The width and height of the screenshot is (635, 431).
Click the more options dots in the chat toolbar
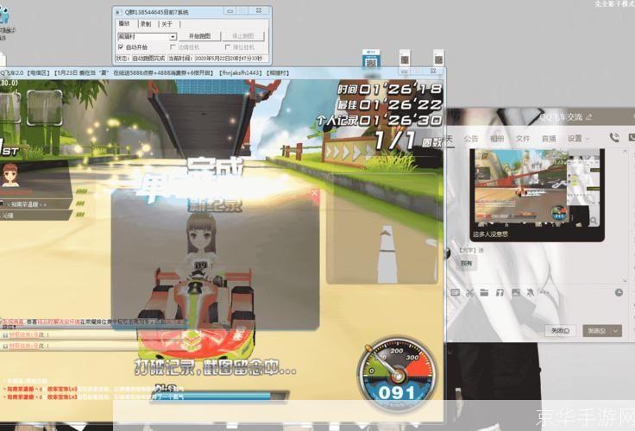click(x=544, y=292)
